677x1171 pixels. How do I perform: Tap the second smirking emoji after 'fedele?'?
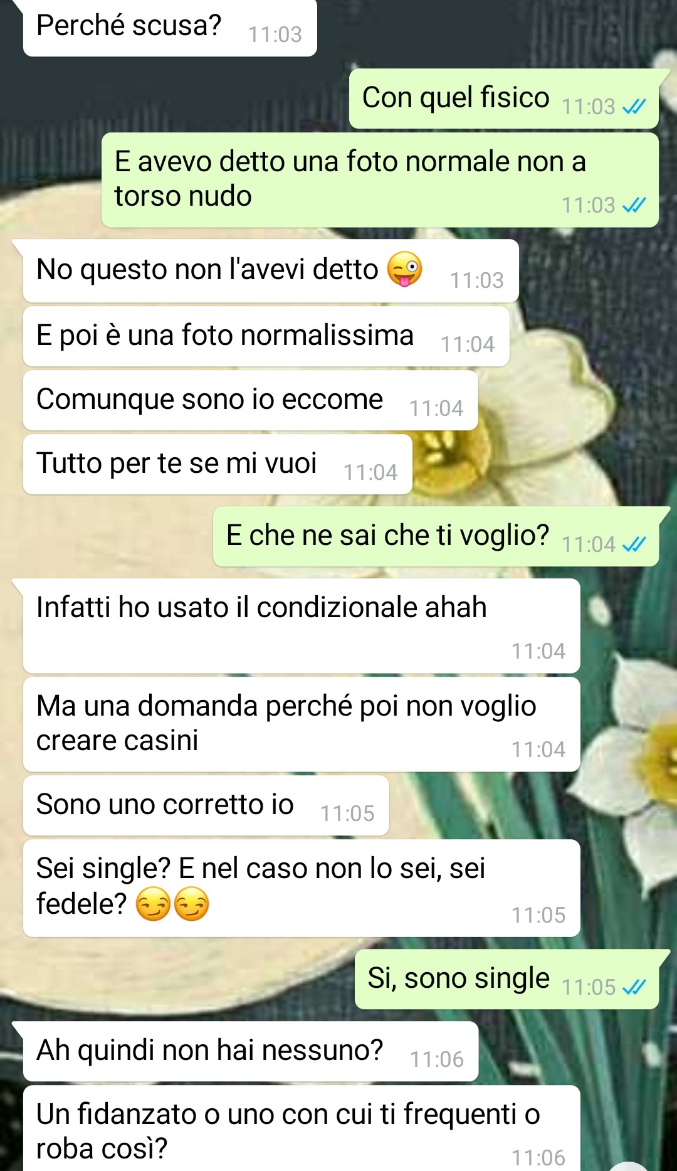click(191, 904)
